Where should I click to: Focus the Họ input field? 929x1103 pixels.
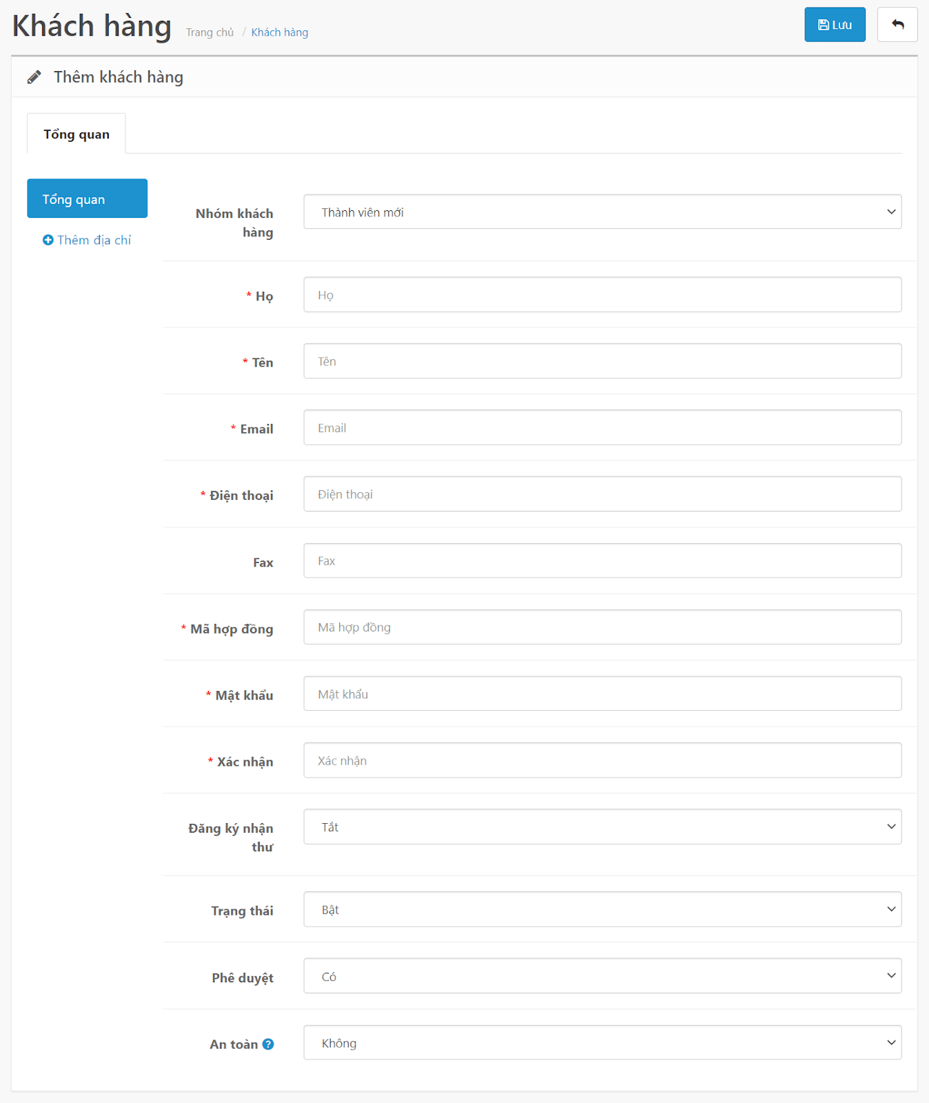click(602, 295)
